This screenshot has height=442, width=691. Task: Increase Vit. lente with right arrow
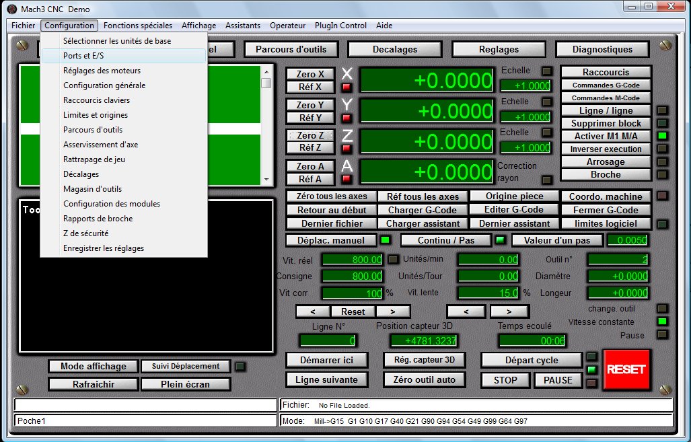pyautogui.click(x=509, y=311)
